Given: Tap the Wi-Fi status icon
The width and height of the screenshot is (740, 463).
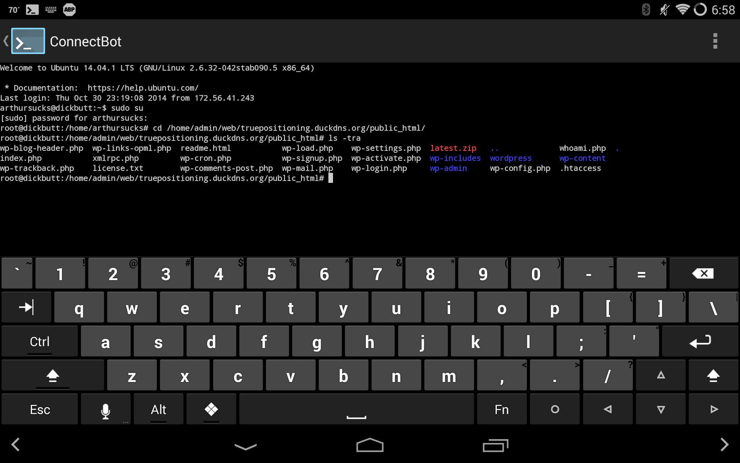Looking at the screenshot, I should point(683,10).
